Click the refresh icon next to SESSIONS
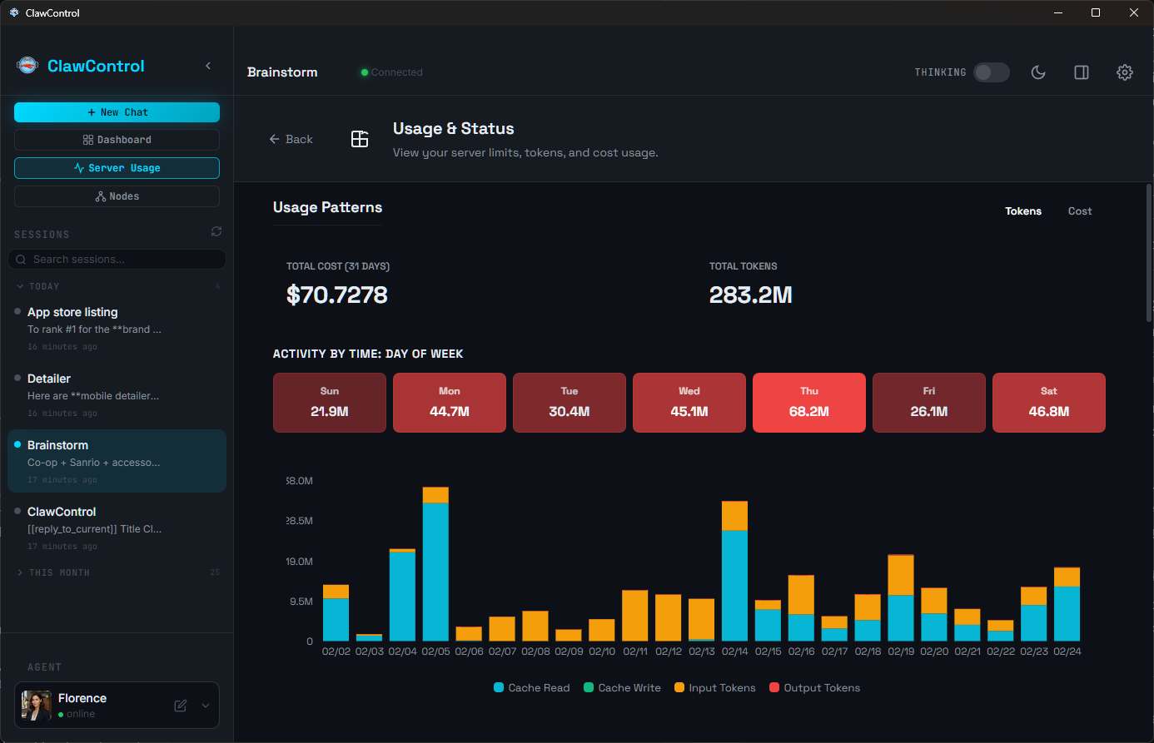The width and height of the screenshot is (1154, 743). click(x=216, y=231)
